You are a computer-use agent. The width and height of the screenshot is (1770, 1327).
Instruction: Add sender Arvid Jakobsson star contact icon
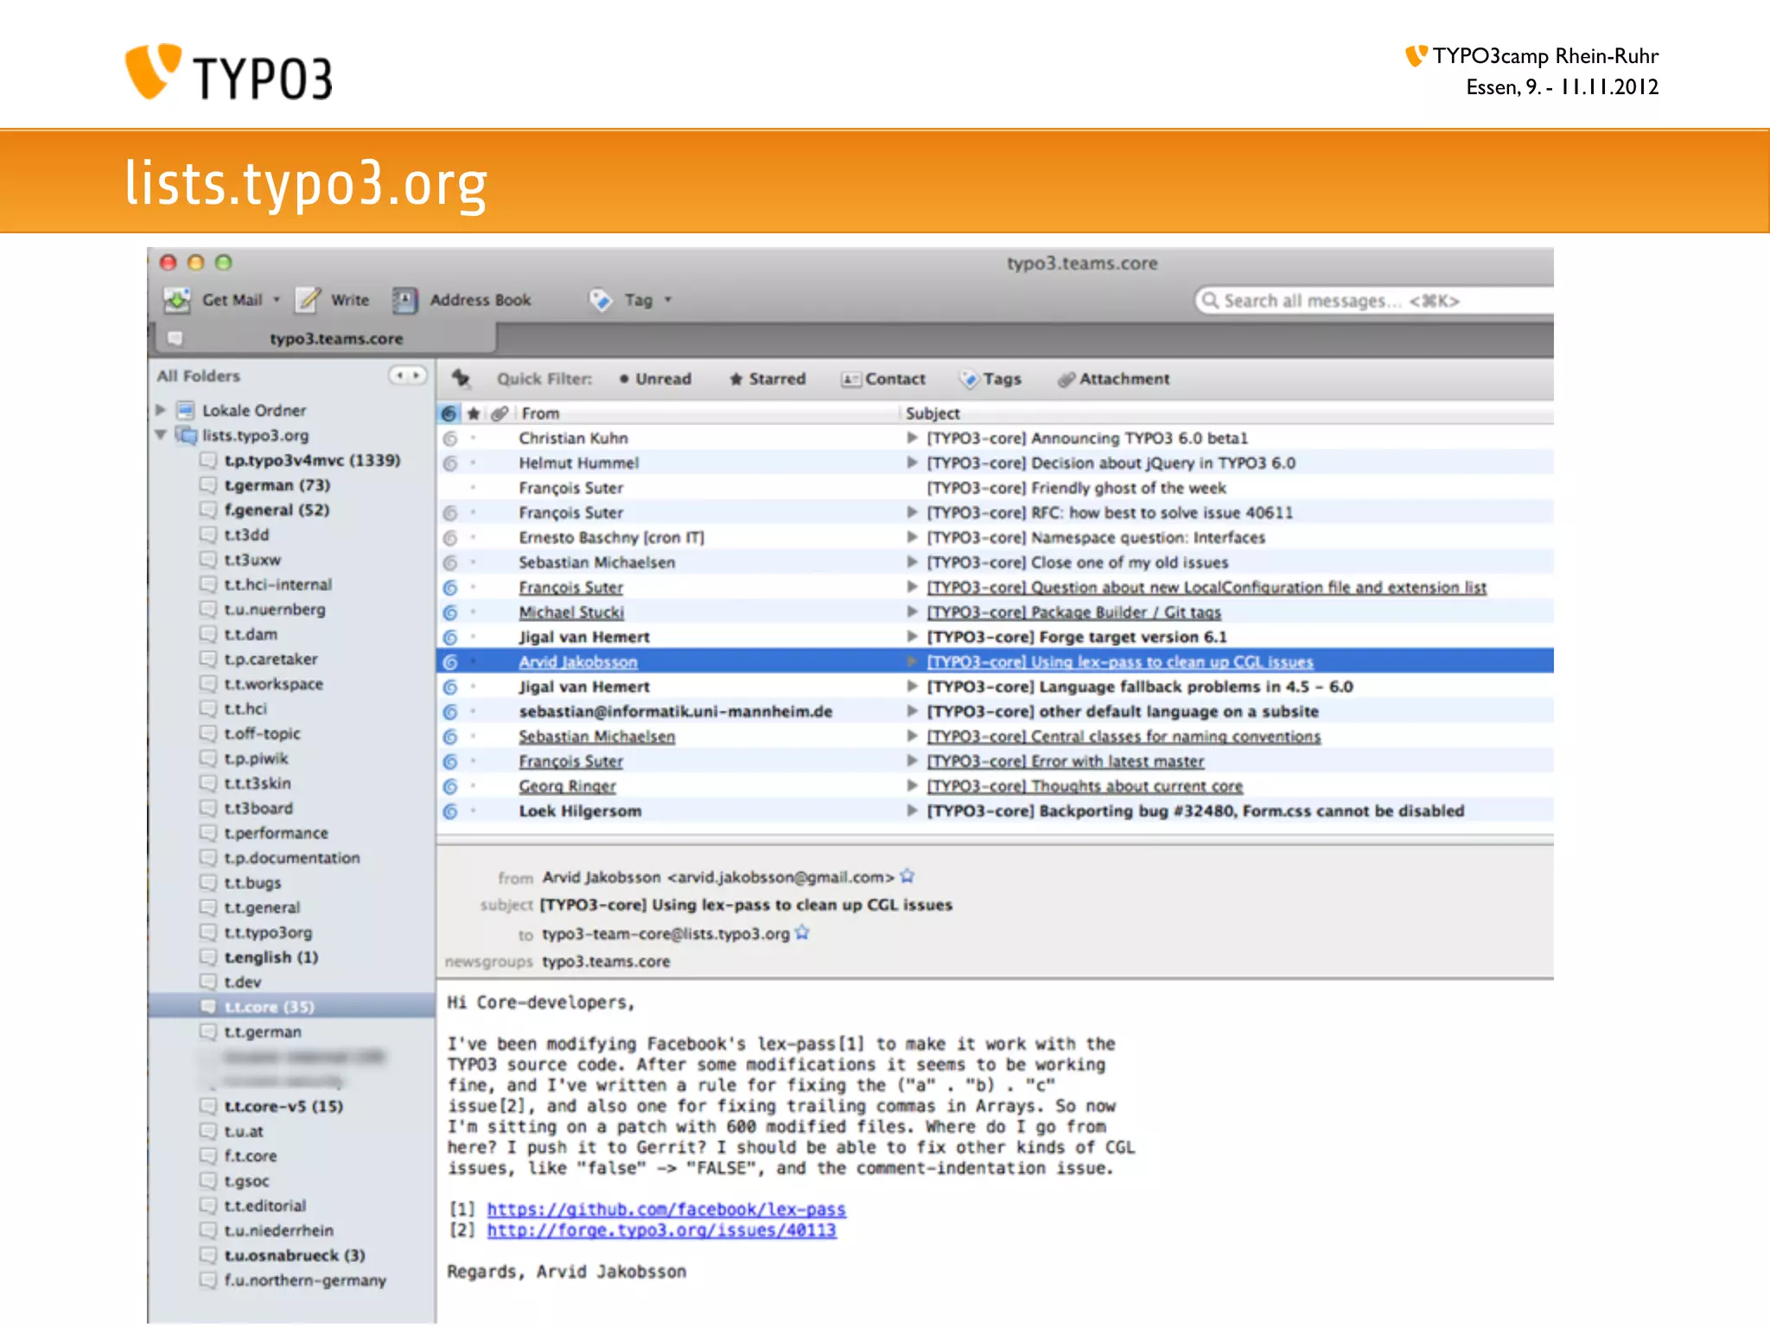tap(907, 876)
